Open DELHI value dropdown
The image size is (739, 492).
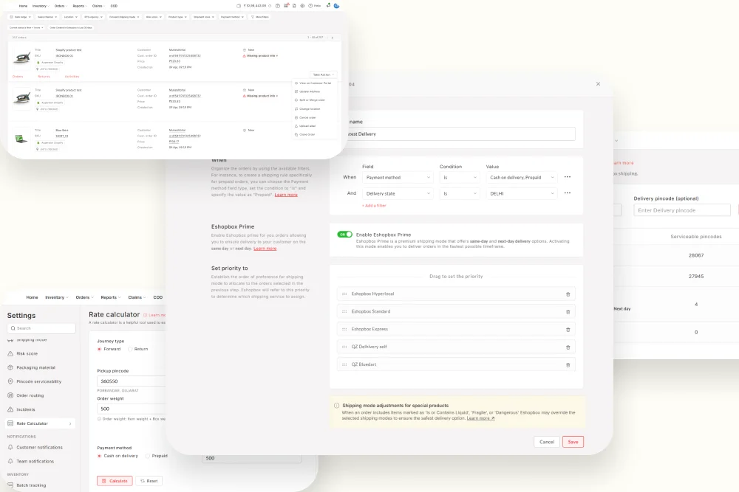(x=522, y=193)
